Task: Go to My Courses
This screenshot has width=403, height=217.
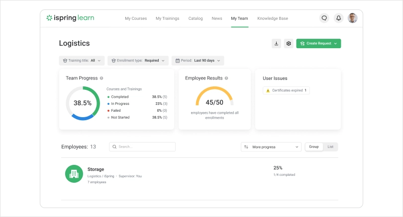Action: click(x=136, y=18)
